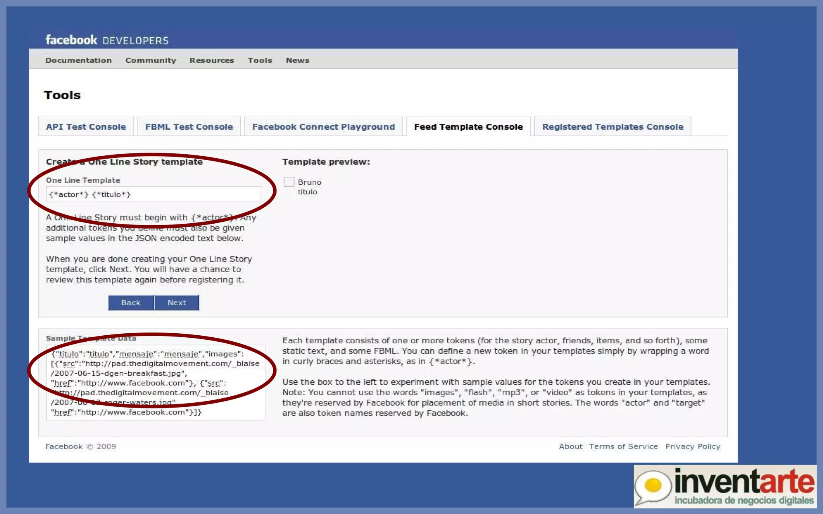This screenshot has height=514, width=823.
Task: Open Registered Templates Console tab
Action: coord(613,127)
